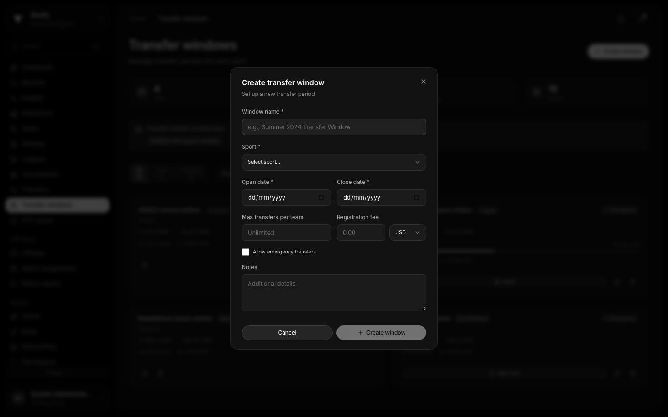Close the Create transfer window dialog
Viewport: 668px width, 417px height.
coord(423,82)
